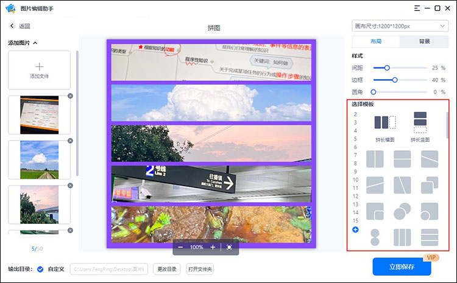Remove the pink sunset tree photo thumbnail
Viewport: 457px width, 283px height.
[x=70, y=186]
